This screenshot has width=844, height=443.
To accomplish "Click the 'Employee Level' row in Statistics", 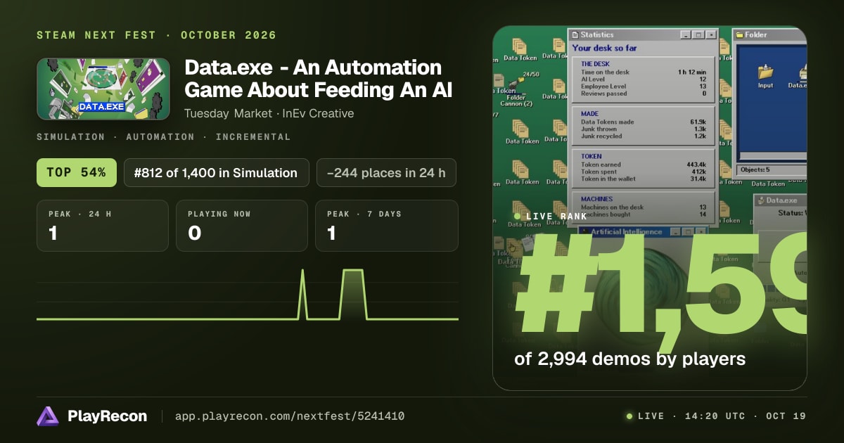I will [x=644, y=86].
